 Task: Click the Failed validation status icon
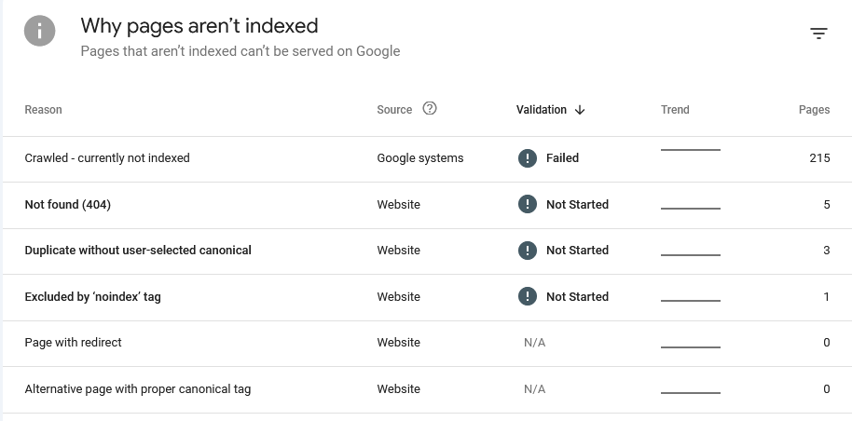tap(527, 158)
